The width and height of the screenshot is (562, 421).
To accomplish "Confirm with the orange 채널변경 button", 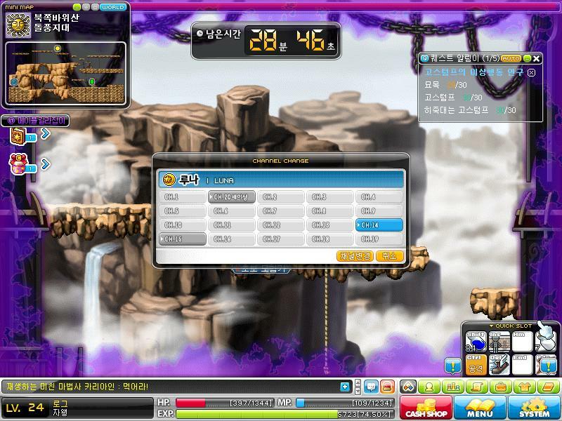I will [x=355, y=256].
